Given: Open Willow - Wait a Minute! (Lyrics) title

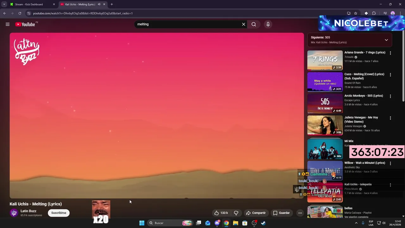Looking at the screenshot, I should click(365, 163).
